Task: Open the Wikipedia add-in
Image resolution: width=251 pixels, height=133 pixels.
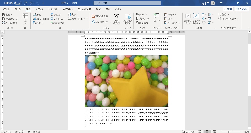Action: (116, 19)
